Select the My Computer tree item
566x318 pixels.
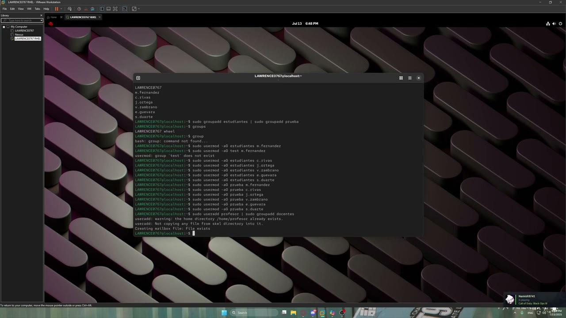click(x=19, y=26)
